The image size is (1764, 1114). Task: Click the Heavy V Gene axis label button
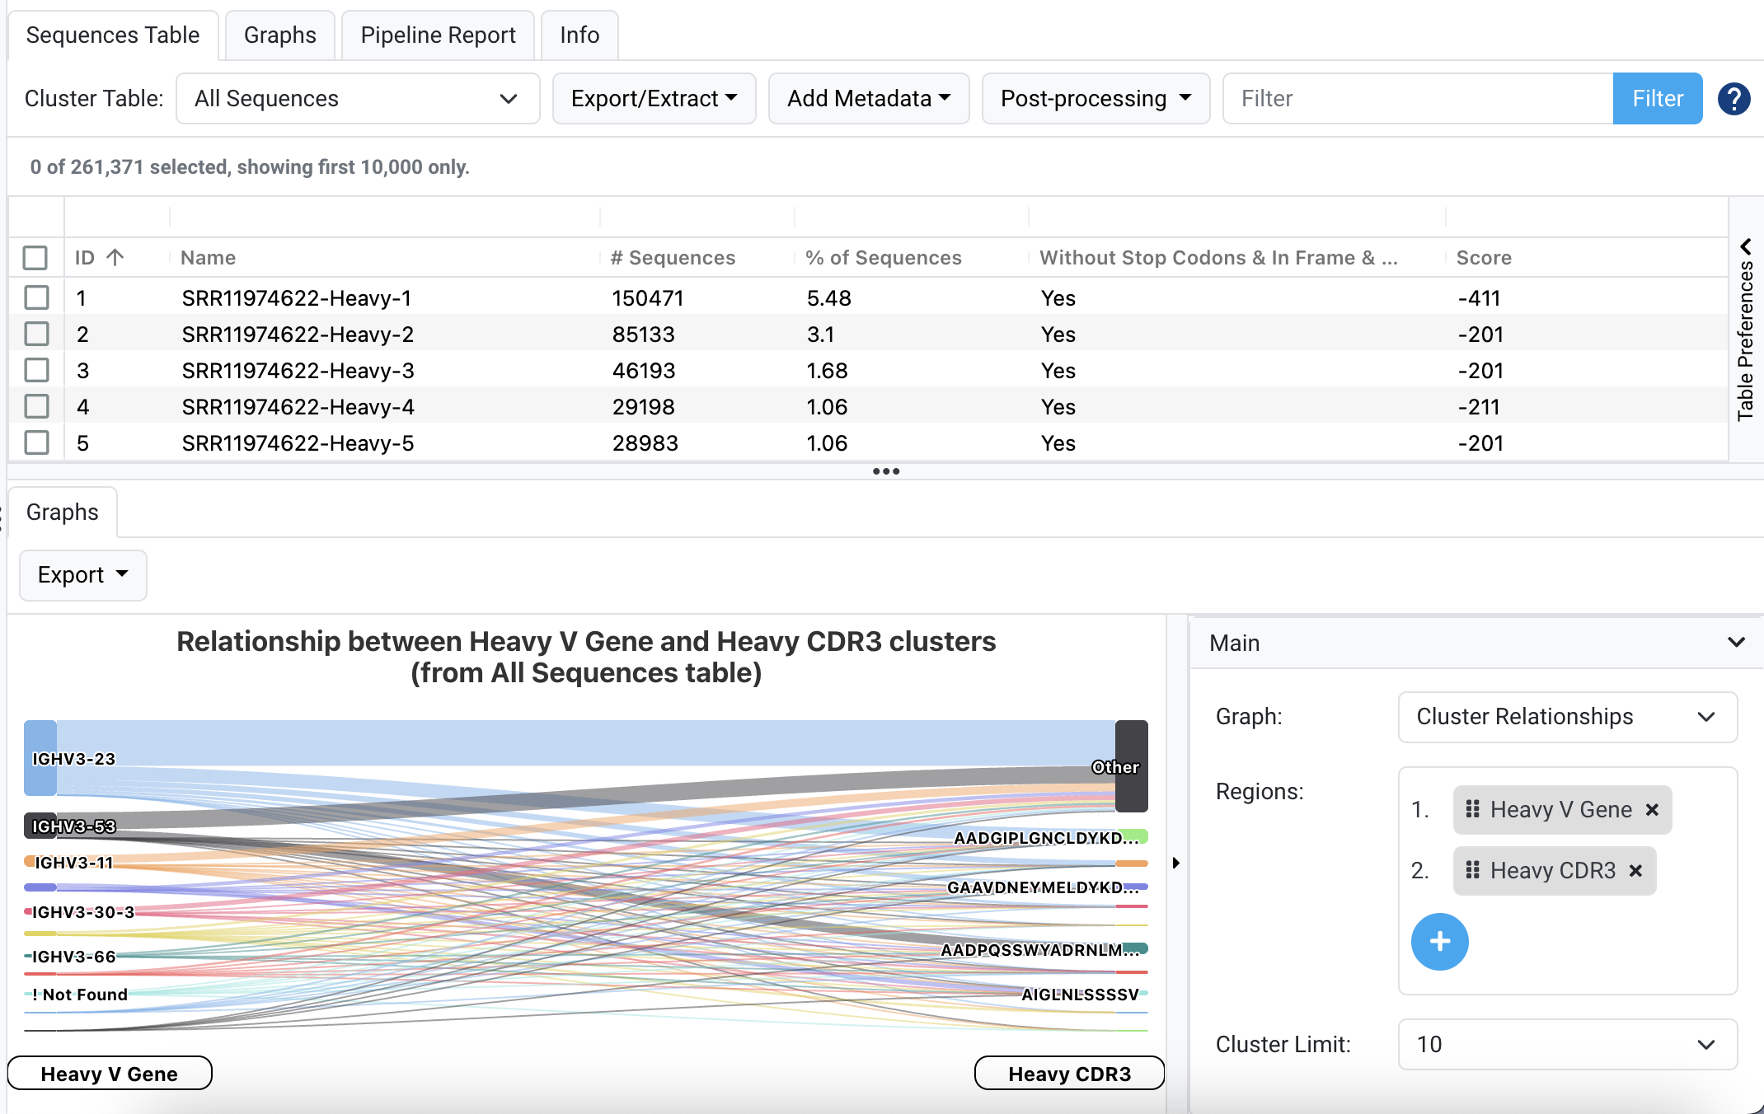coord(110,1074)
